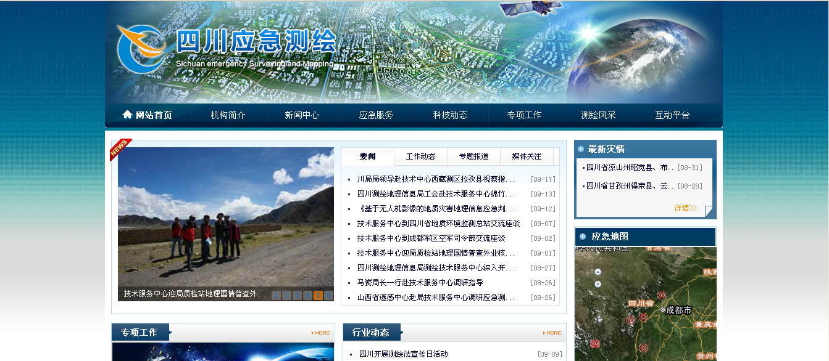Open the 应急服务 navigation menu item
The image size is (829, 361).
point(377,115)
